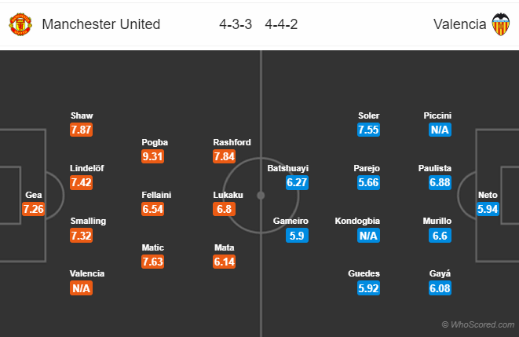Click the center spot on the pitch
Screen dimensions: 519x337
[x=260, y=195]
